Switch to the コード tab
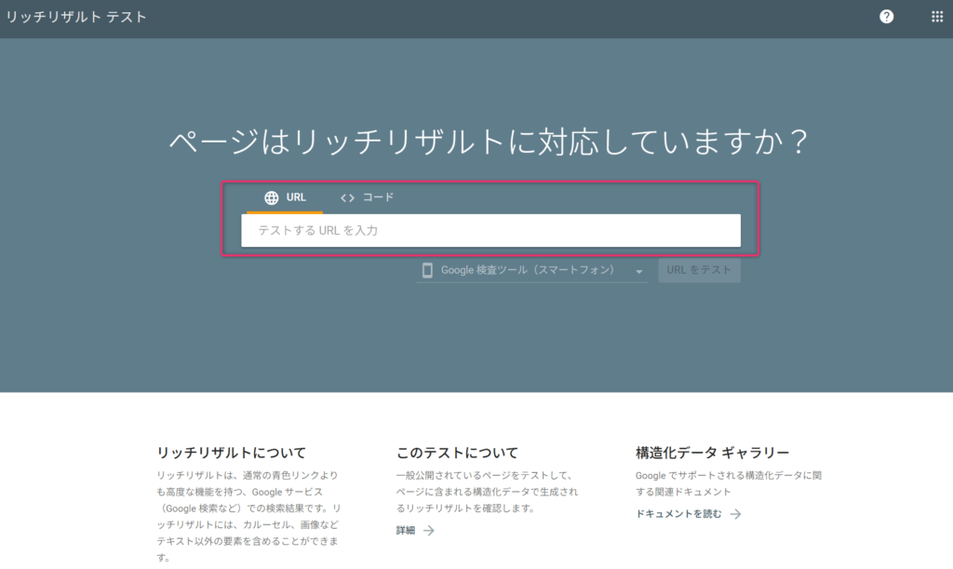The height and width of the screenshot is (569, 953). [367, 197]
